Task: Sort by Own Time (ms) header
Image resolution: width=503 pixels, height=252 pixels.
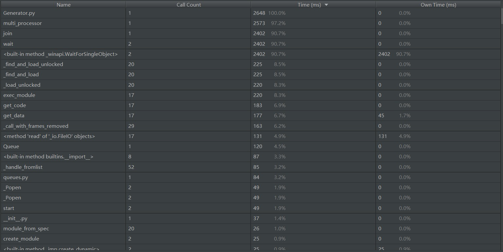Action: pos(438,5)
